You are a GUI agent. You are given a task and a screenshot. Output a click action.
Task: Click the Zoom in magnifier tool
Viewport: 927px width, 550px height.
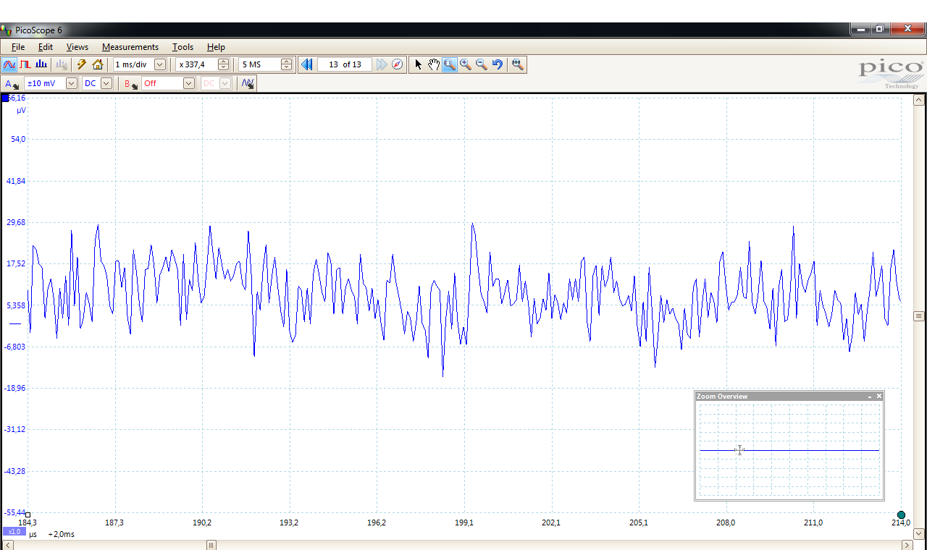pyautogui.click(x=465, y=64)
